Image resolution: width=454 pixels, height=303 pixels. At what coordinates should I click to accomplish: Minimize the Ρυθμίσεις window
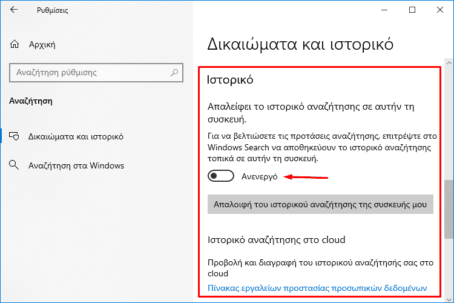(x=384, y=10)
